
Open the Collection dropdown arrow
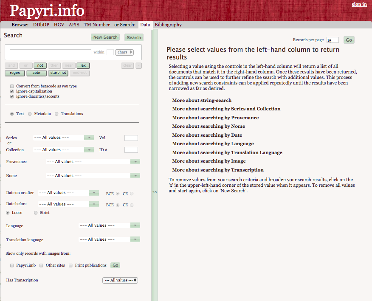click(x=89, y=150)
